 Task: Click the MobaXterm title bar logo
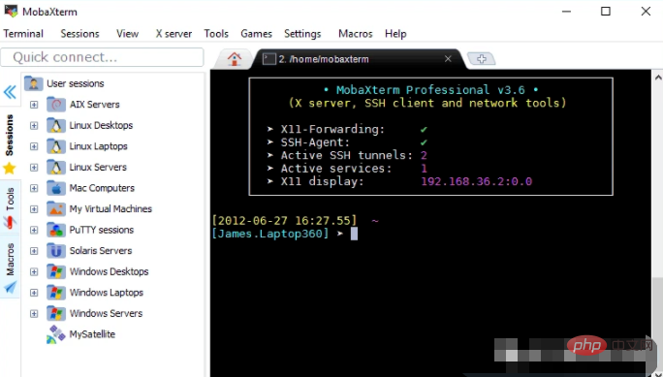point(11,12)
